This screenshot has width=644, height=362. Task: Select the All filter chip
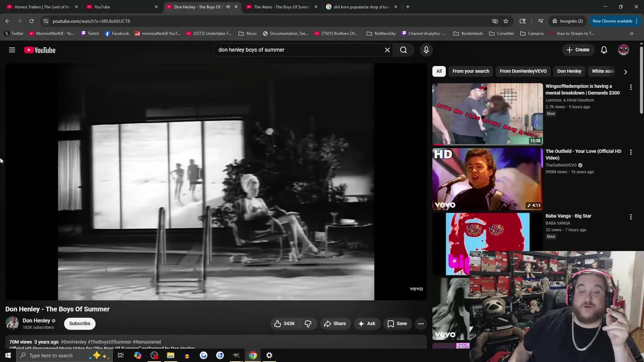point(439,71)
